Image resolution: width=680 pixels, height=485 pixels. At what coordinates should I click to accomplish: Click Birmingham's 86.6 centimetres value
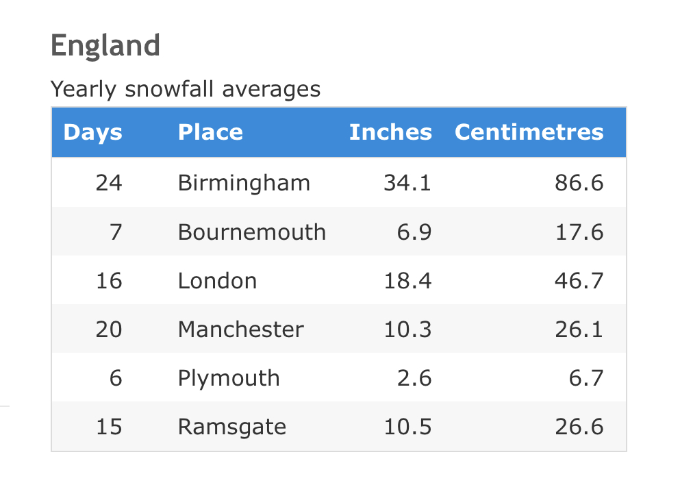pyautogui.click(x=579, y=183)
